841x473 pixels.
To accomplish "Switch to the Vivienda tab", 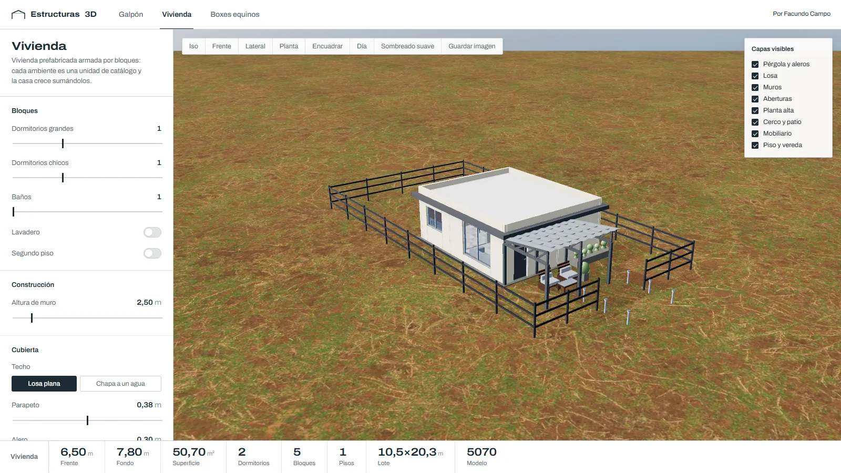I will click(x=177, y=14).
